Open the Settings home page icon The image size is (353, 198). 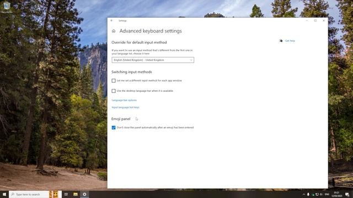point(114,31)
